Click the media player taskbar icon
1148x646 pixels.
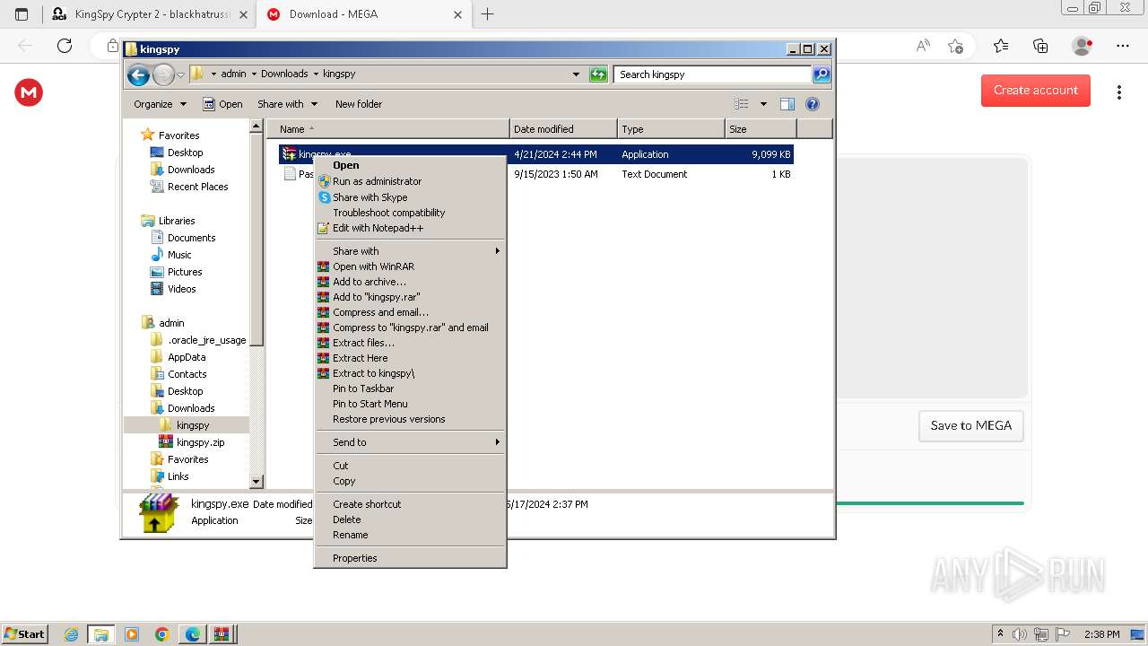point(132,634)
